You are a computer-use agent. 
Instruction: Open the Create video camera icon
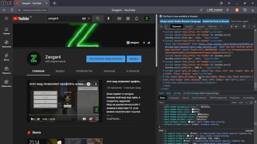tap(119, 18)
